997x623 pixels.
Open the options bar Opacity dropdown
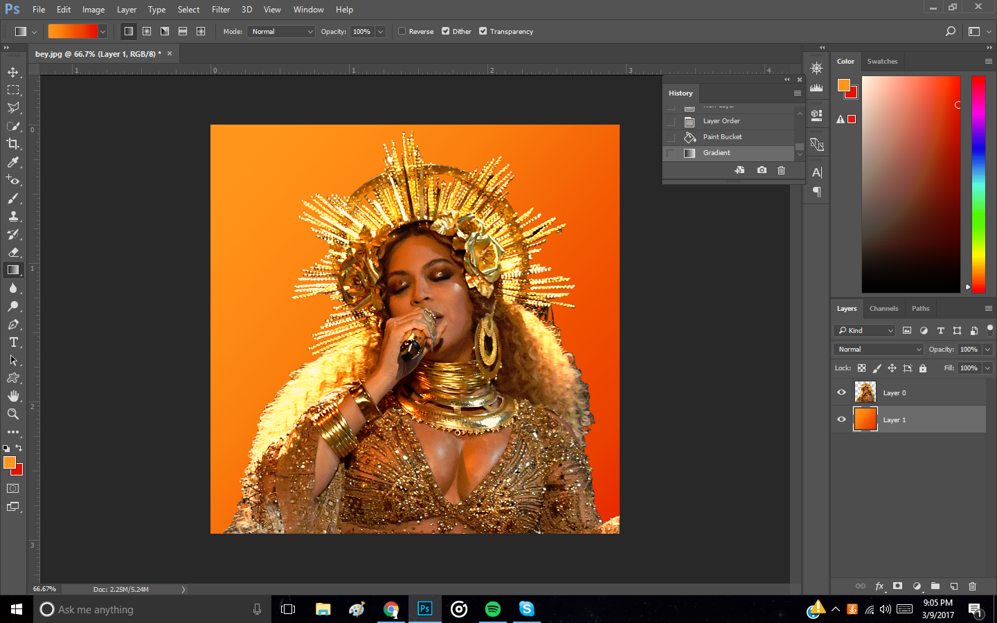coord(380,31)
